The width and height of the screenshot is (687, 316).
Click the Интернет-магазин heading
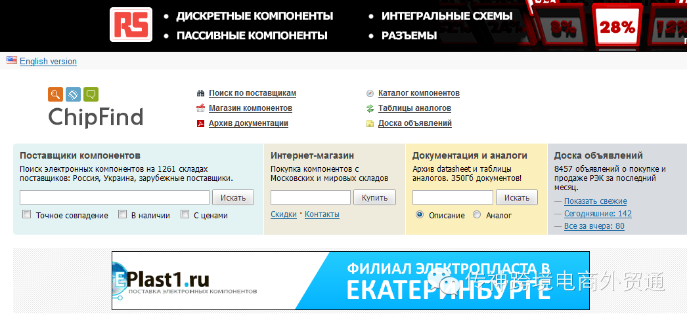click(313, 155)
